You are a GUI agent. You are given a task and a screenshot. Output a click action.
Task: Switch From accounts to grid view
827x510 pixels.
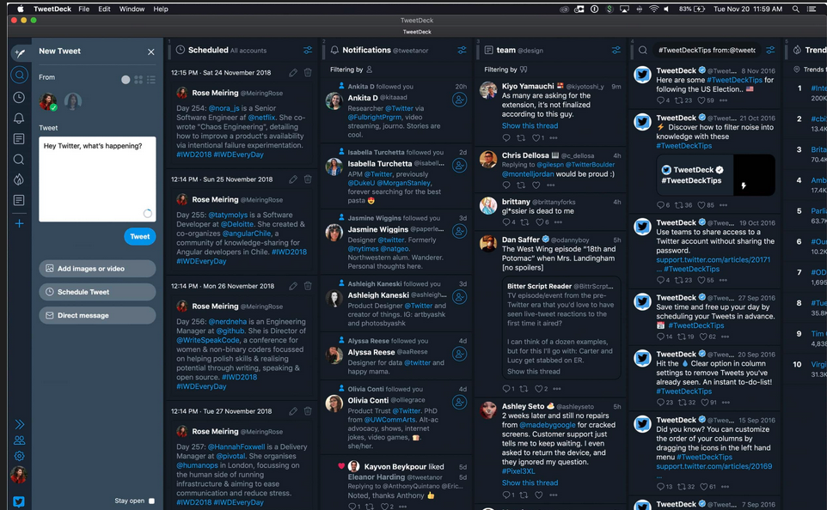point(138,80)
